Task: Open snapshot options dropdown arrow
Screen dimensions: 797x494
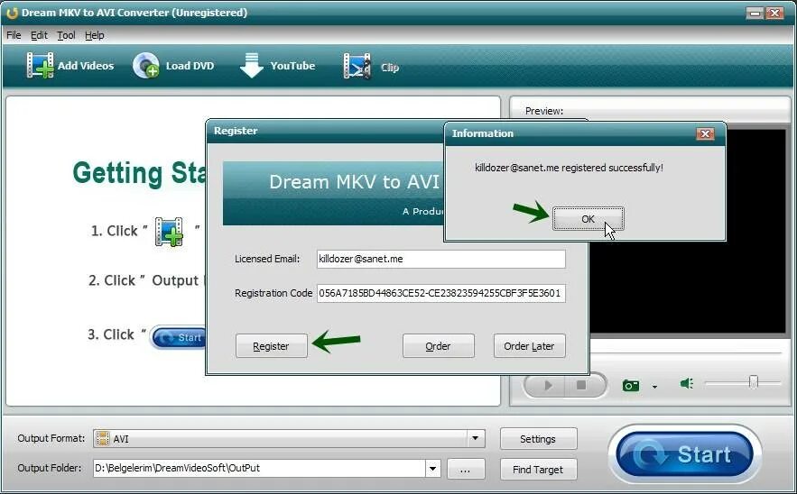Action: (654, 387)
